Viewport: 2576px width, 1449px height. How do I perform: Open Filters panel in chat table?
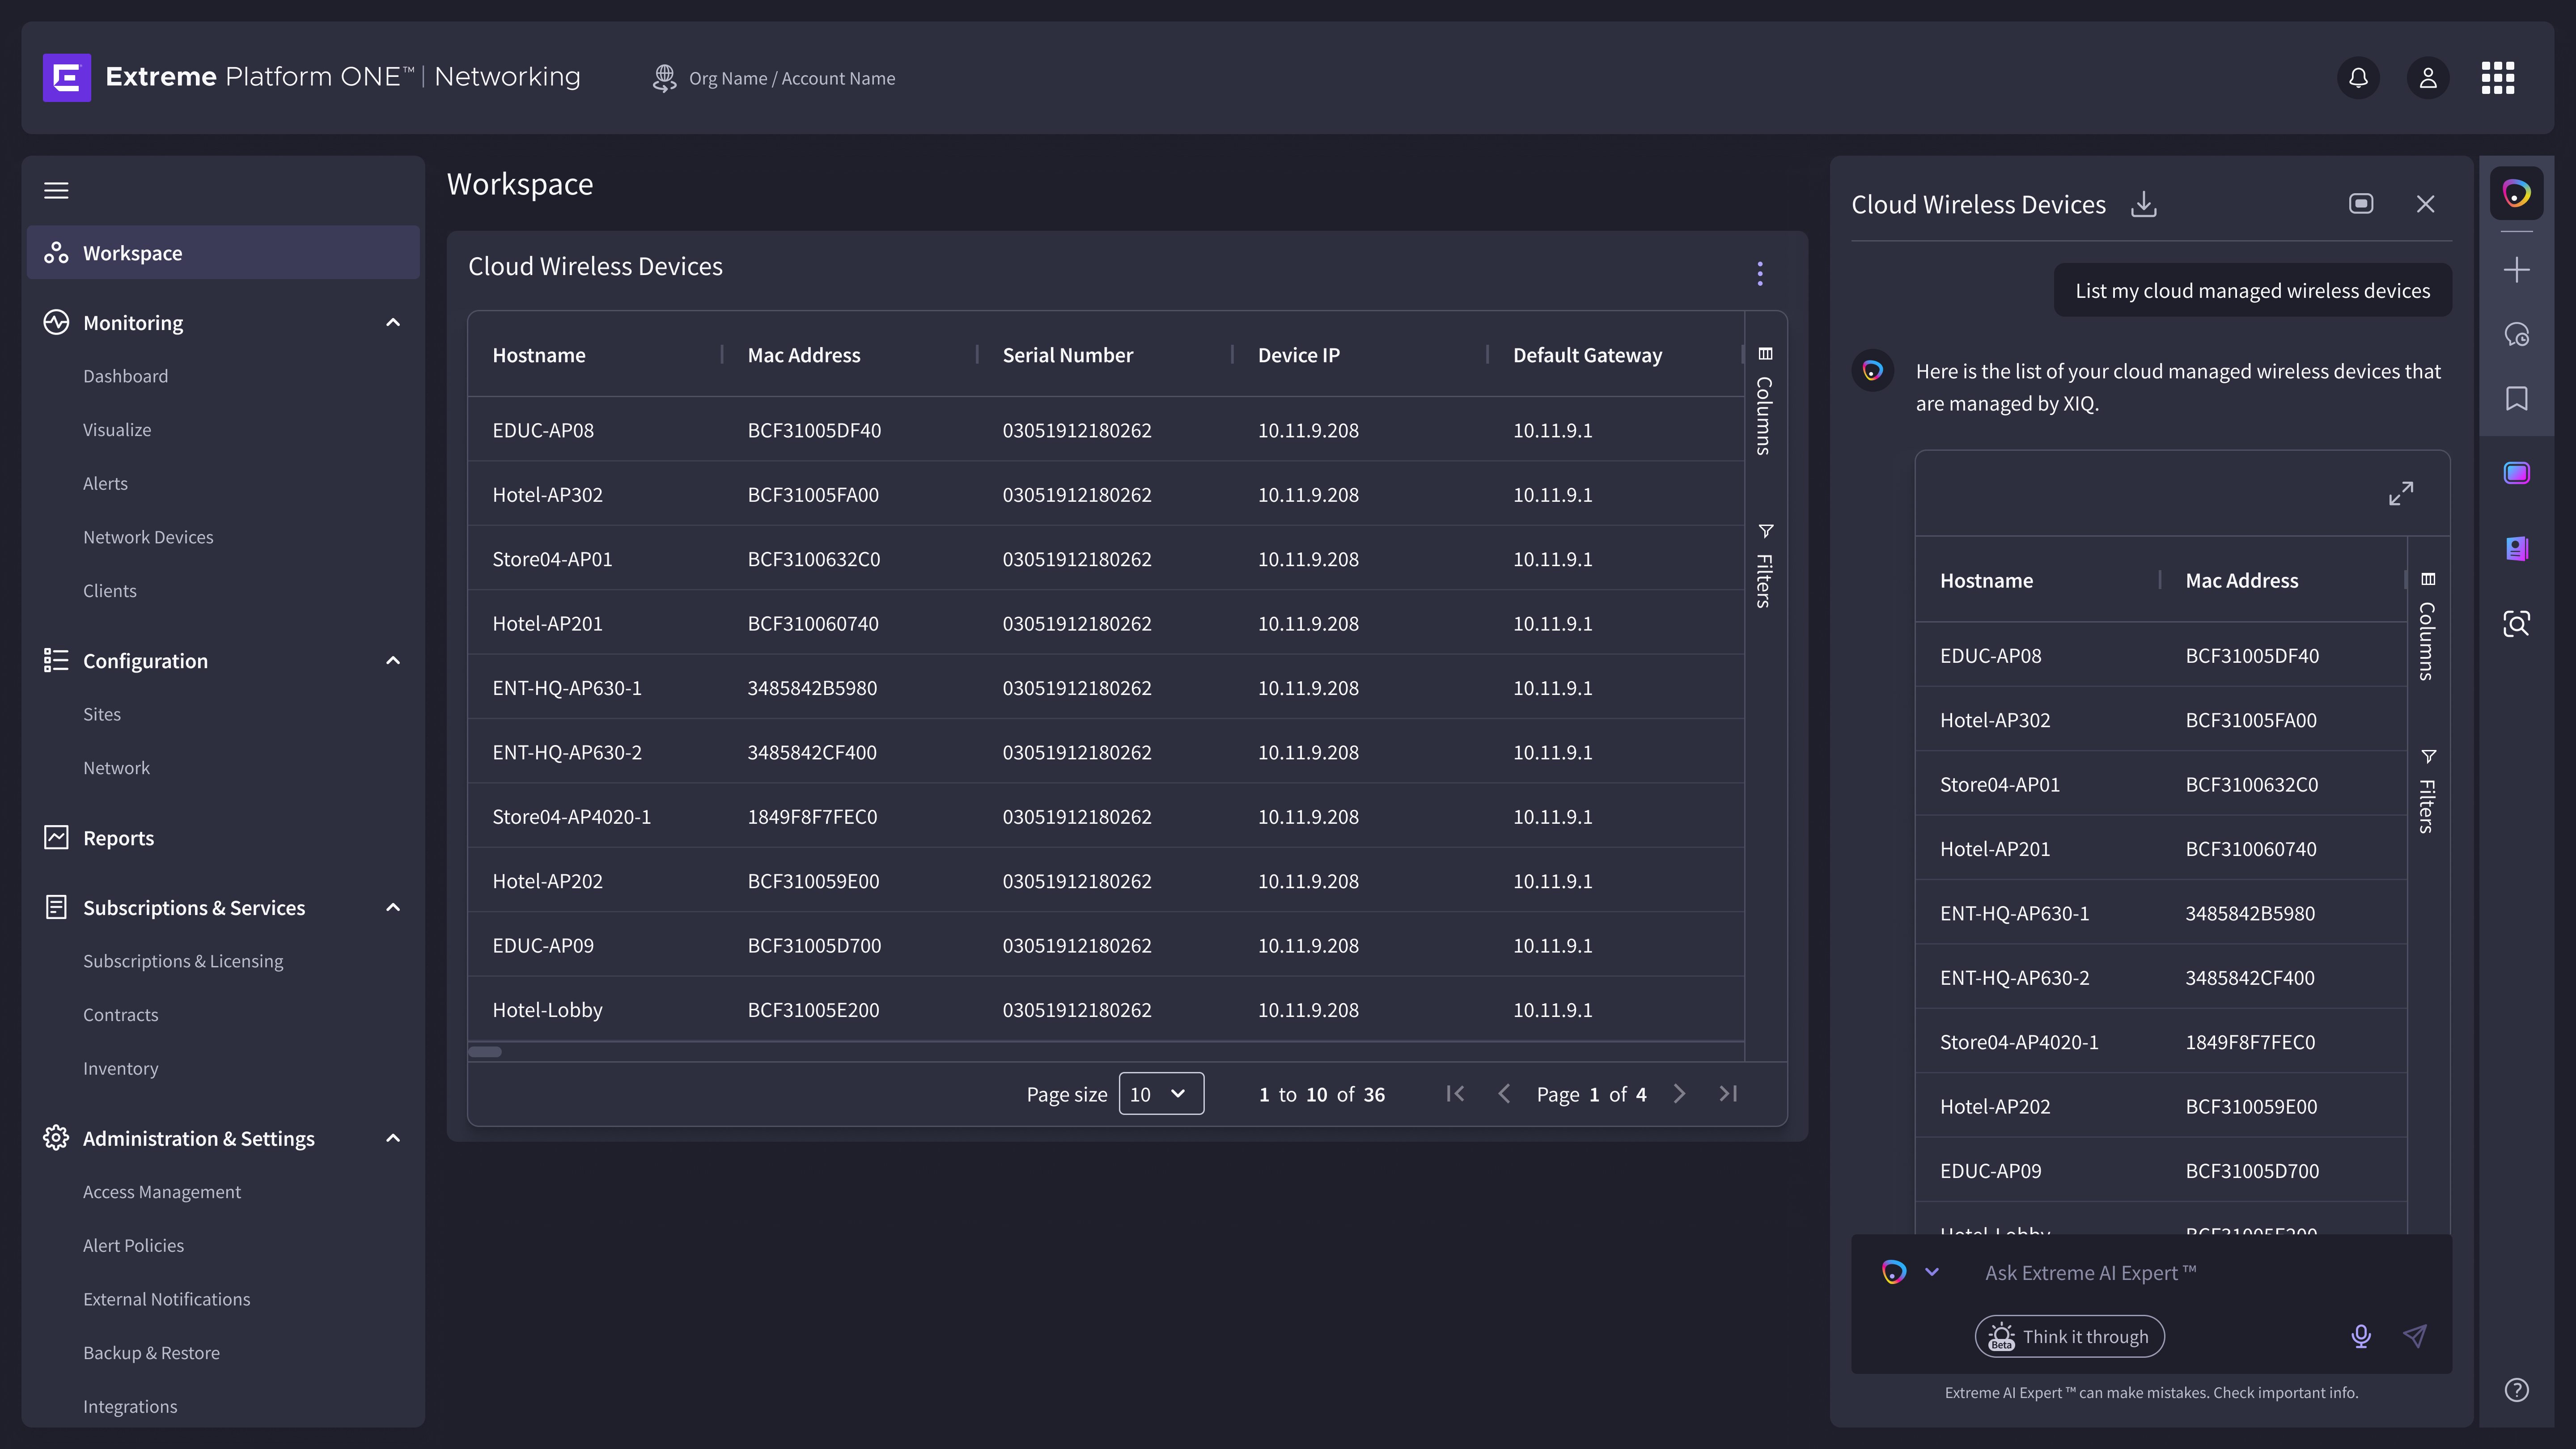click(2427, 791)
